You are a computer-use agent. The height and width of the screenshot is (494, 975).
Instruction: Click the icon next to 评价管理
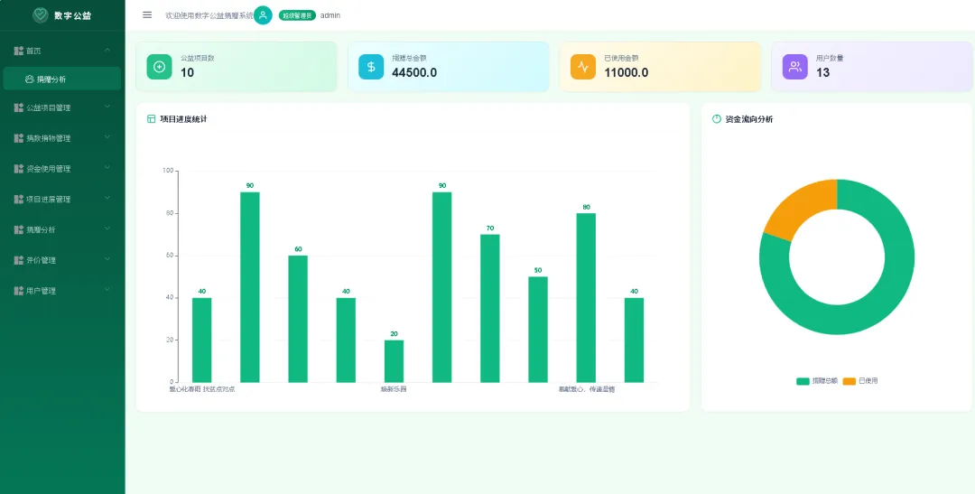pyautogui.click(x=19, y=260)
